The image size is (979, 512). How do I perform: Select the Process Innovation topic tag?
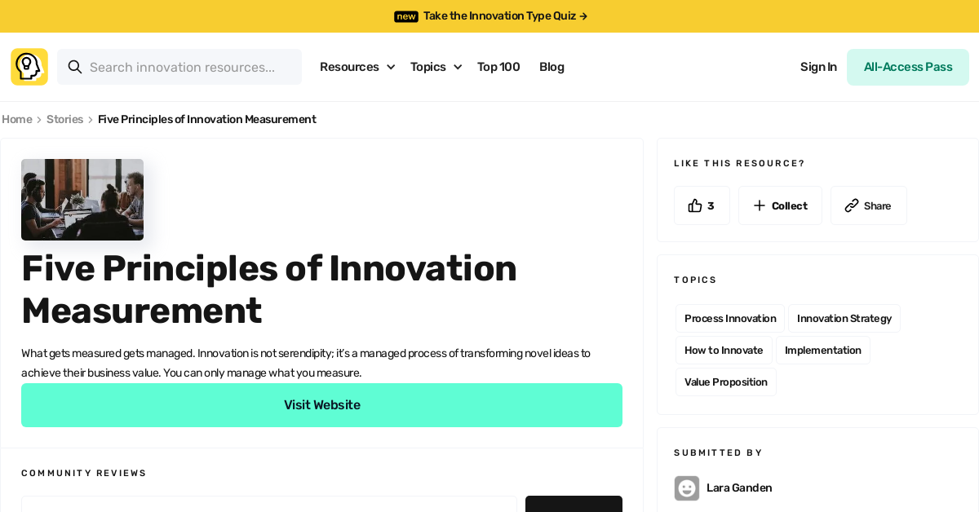tap(729, 318)
